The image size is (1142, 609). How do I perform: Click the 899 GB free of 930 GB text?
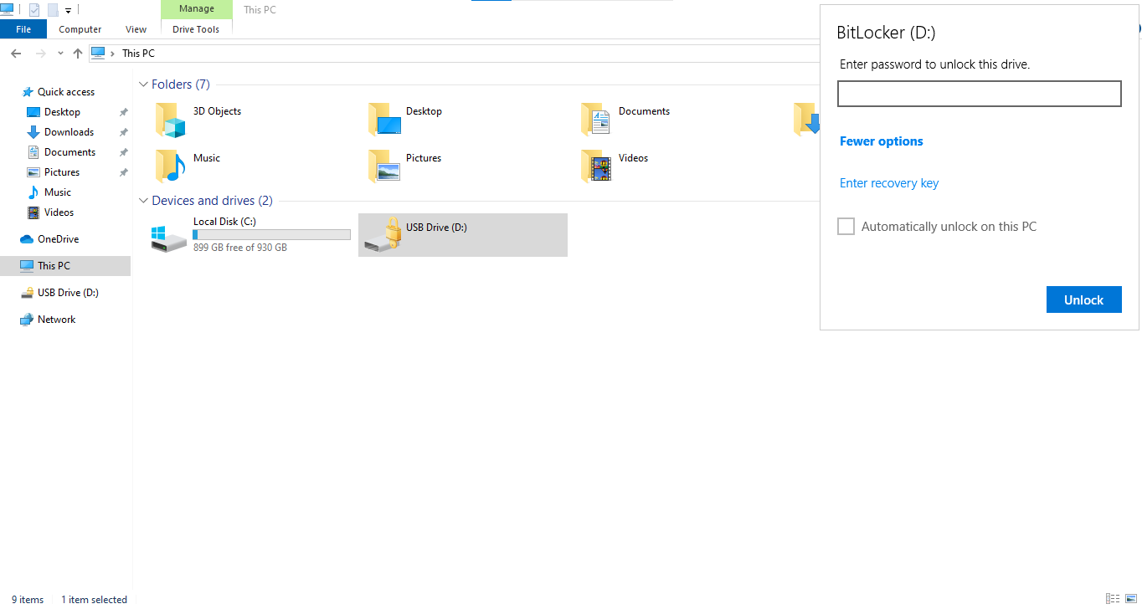coord(240,248)
